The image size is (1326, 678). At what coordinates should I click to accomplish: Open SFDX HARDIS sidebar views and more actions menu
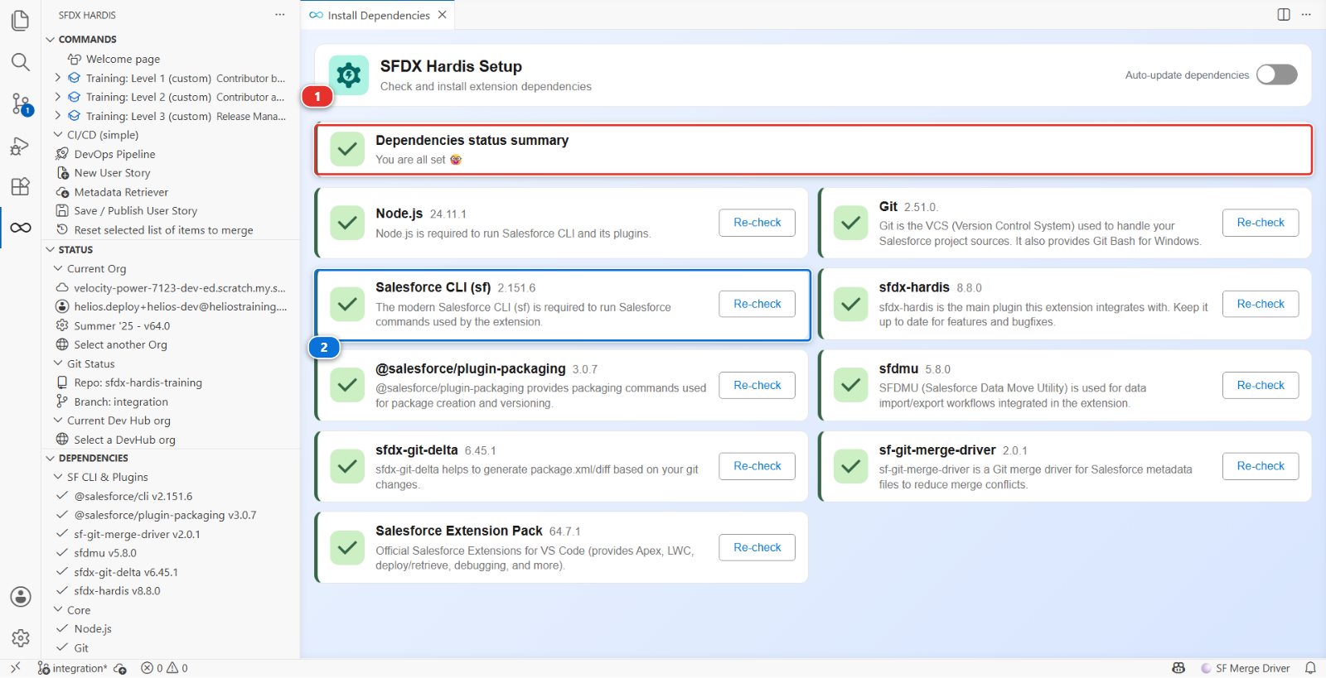point(280,15)
